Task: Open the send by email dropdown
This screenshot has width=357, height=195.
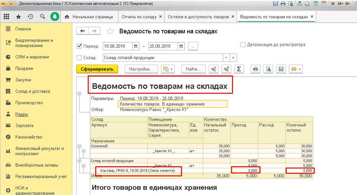Action: (x=296, y=69)
